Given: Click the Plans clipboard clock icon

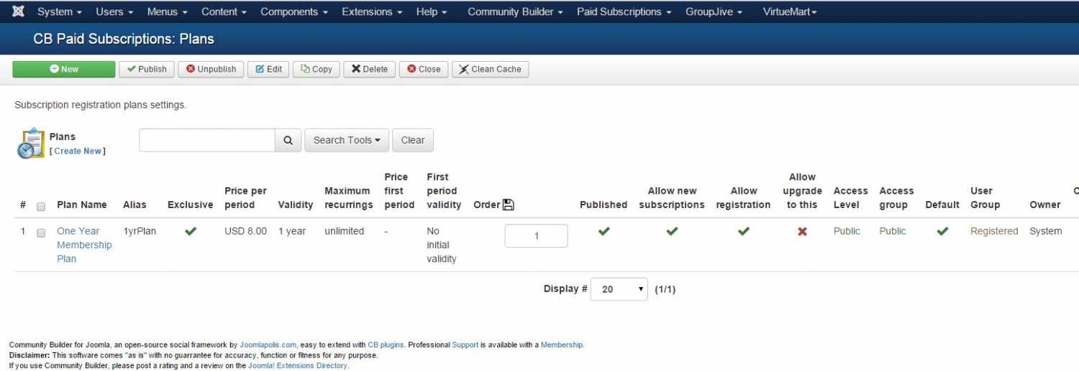Looking at the screenshot, I should coord(31,143).
